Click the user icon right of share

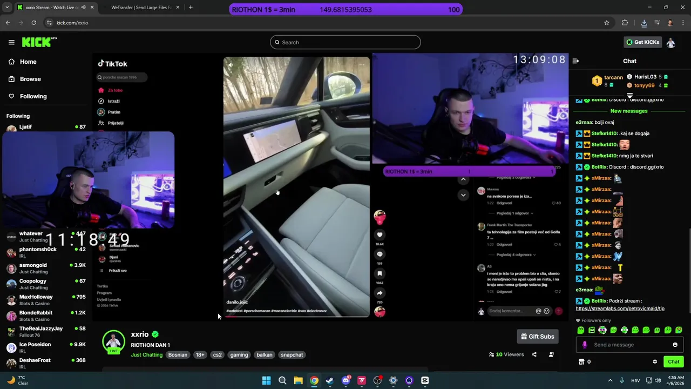551,354
